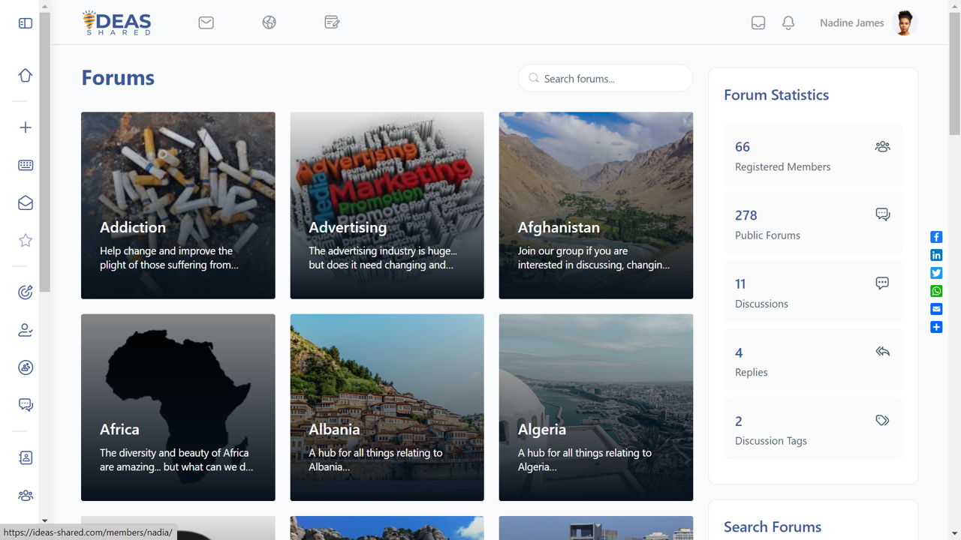
Task: Open the forum chat bubbles sidebar icon
Action: tap(26, 405)
